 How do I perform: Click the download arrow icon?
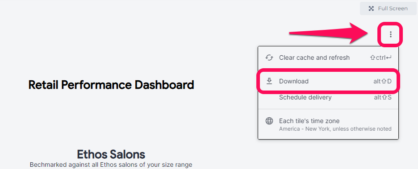pyautogui.click(x=269, y=81)
